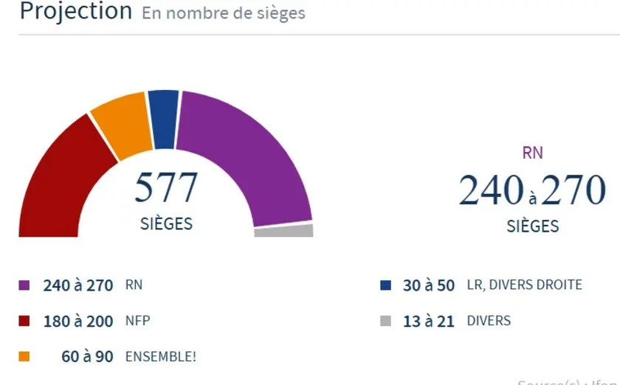Select the NFP legend label
Viewport: 620px width, 385px height.
pyautogui.click(x=138, y=321)
